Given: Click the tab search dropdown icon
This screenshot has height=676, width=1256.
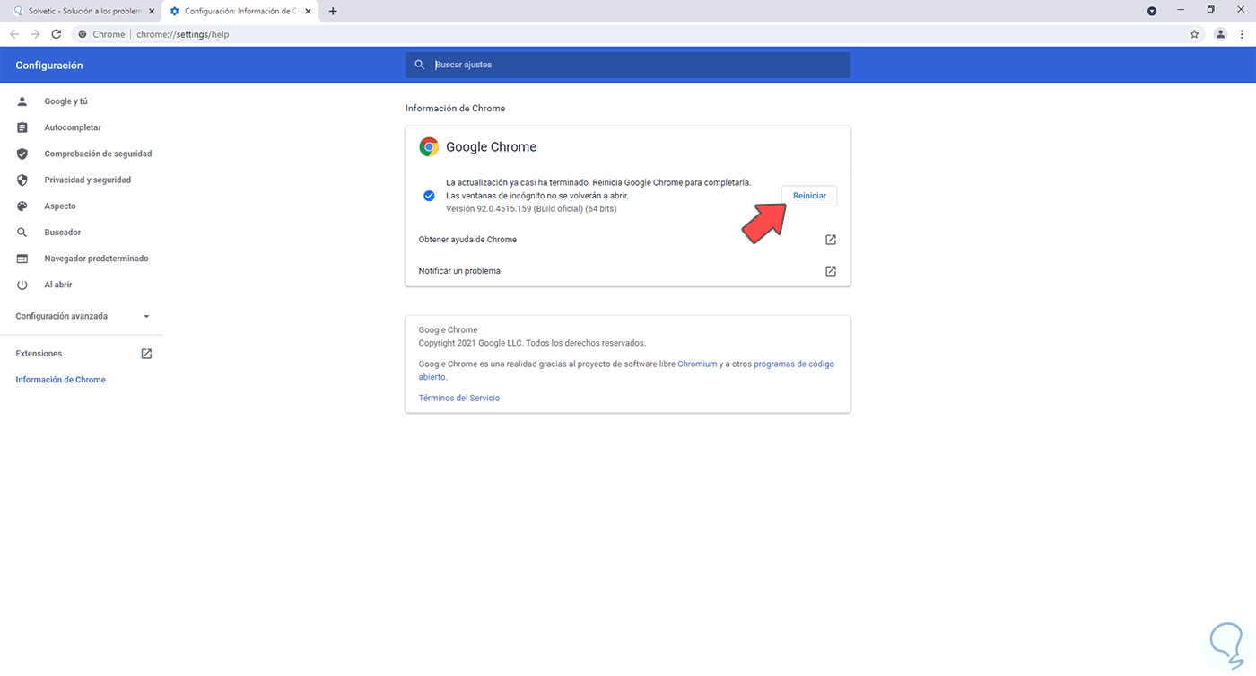Looking at the screenshot, I should (1152, 11).
